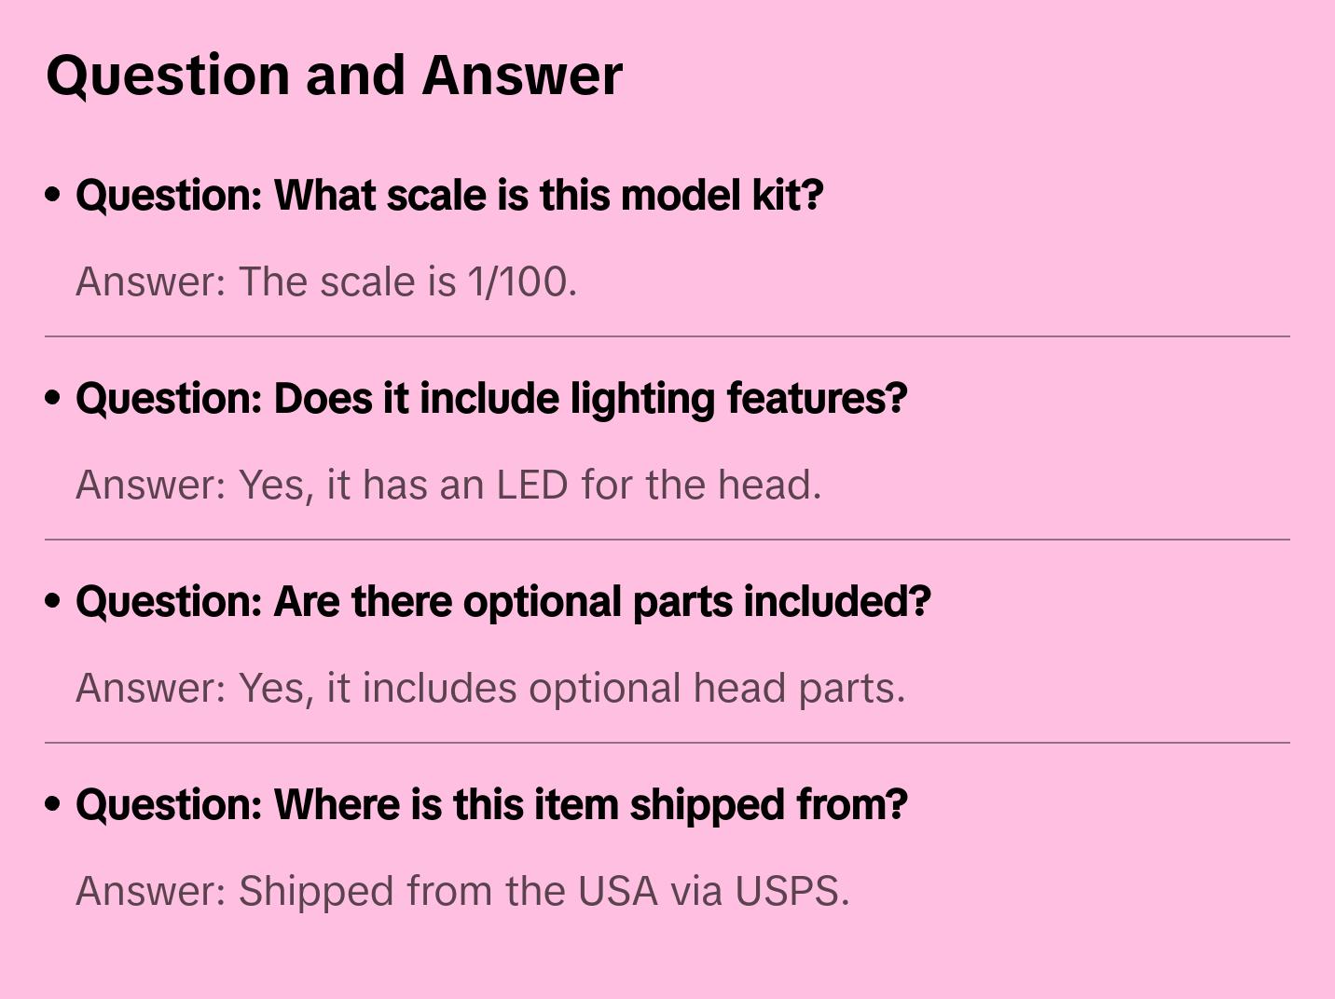
Task: Click the answer stating scale is 1/100
Action: 326,282
